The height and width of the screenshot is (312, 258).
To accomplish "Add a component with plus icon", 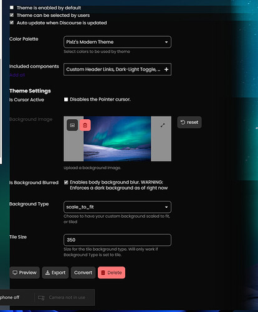I will click(166, 69).
